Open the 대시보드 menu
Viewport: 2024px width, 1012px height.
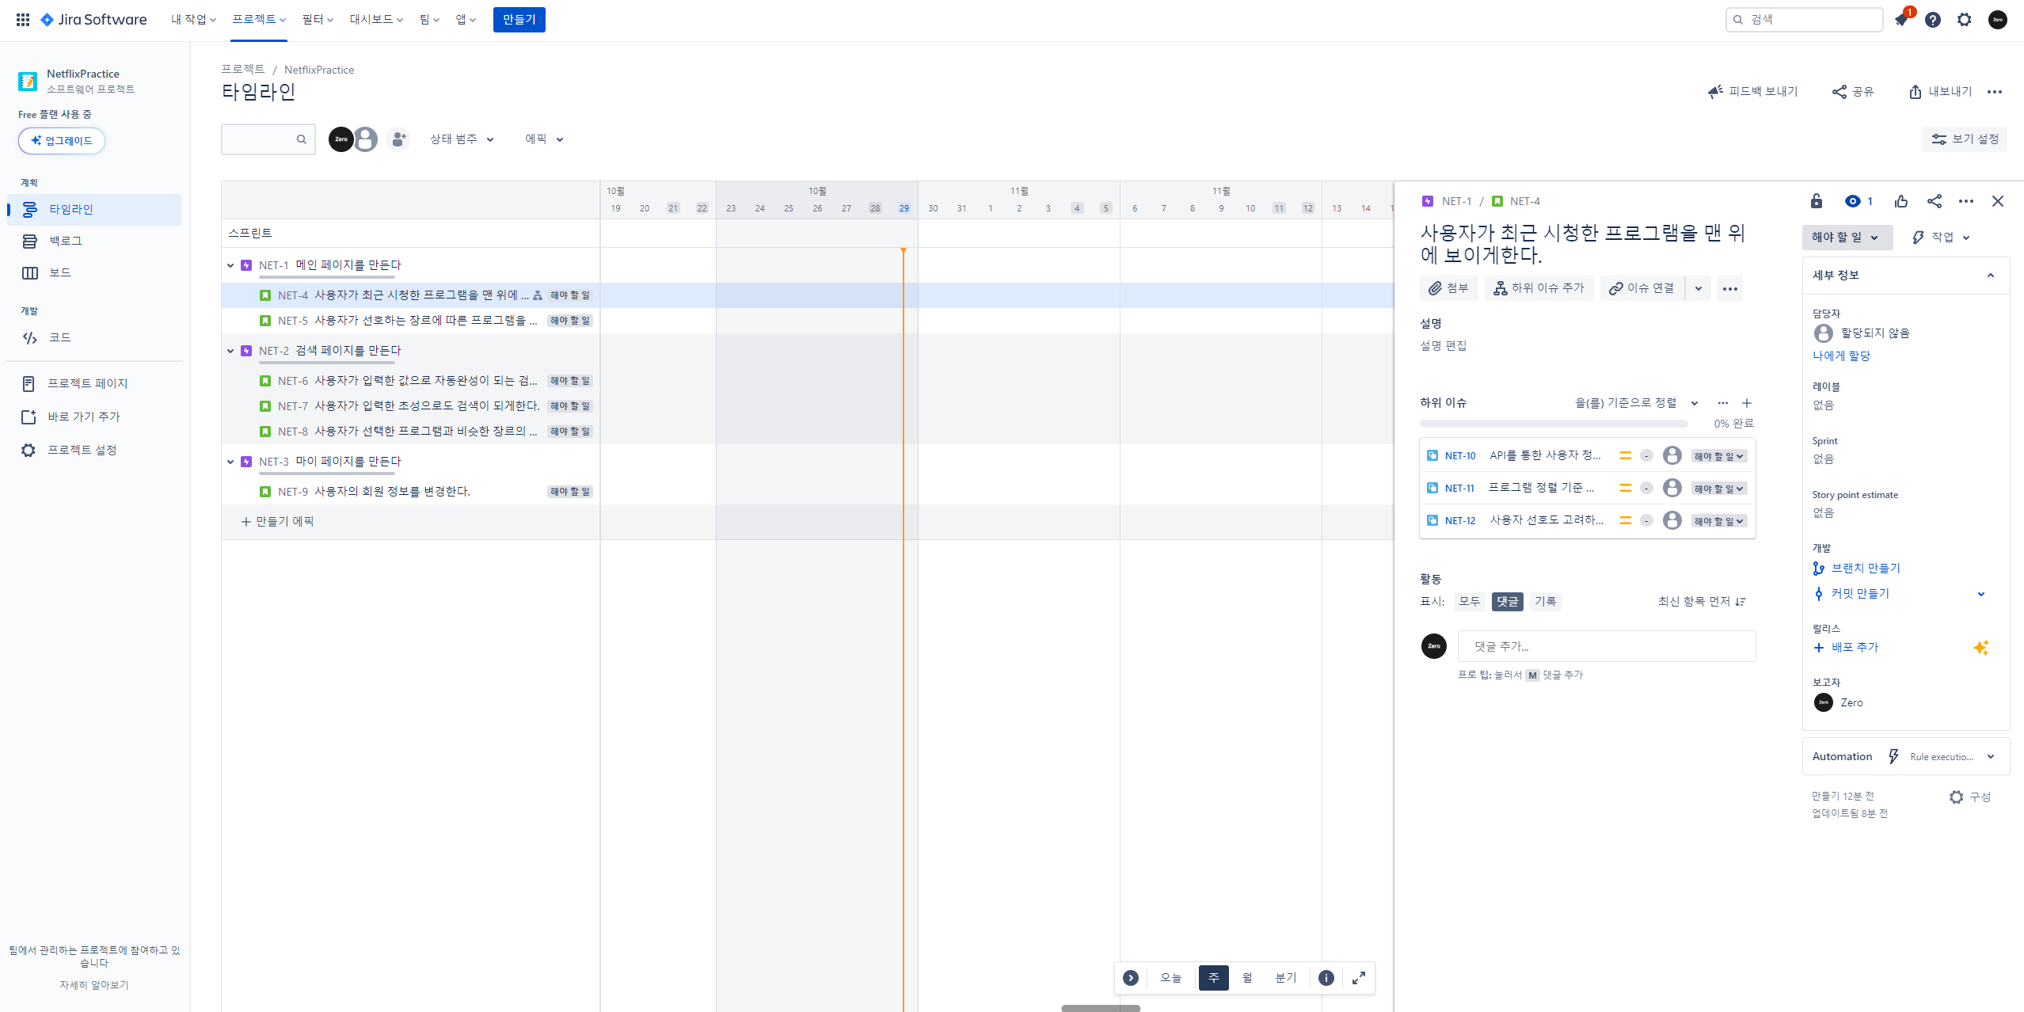[376, 20]
